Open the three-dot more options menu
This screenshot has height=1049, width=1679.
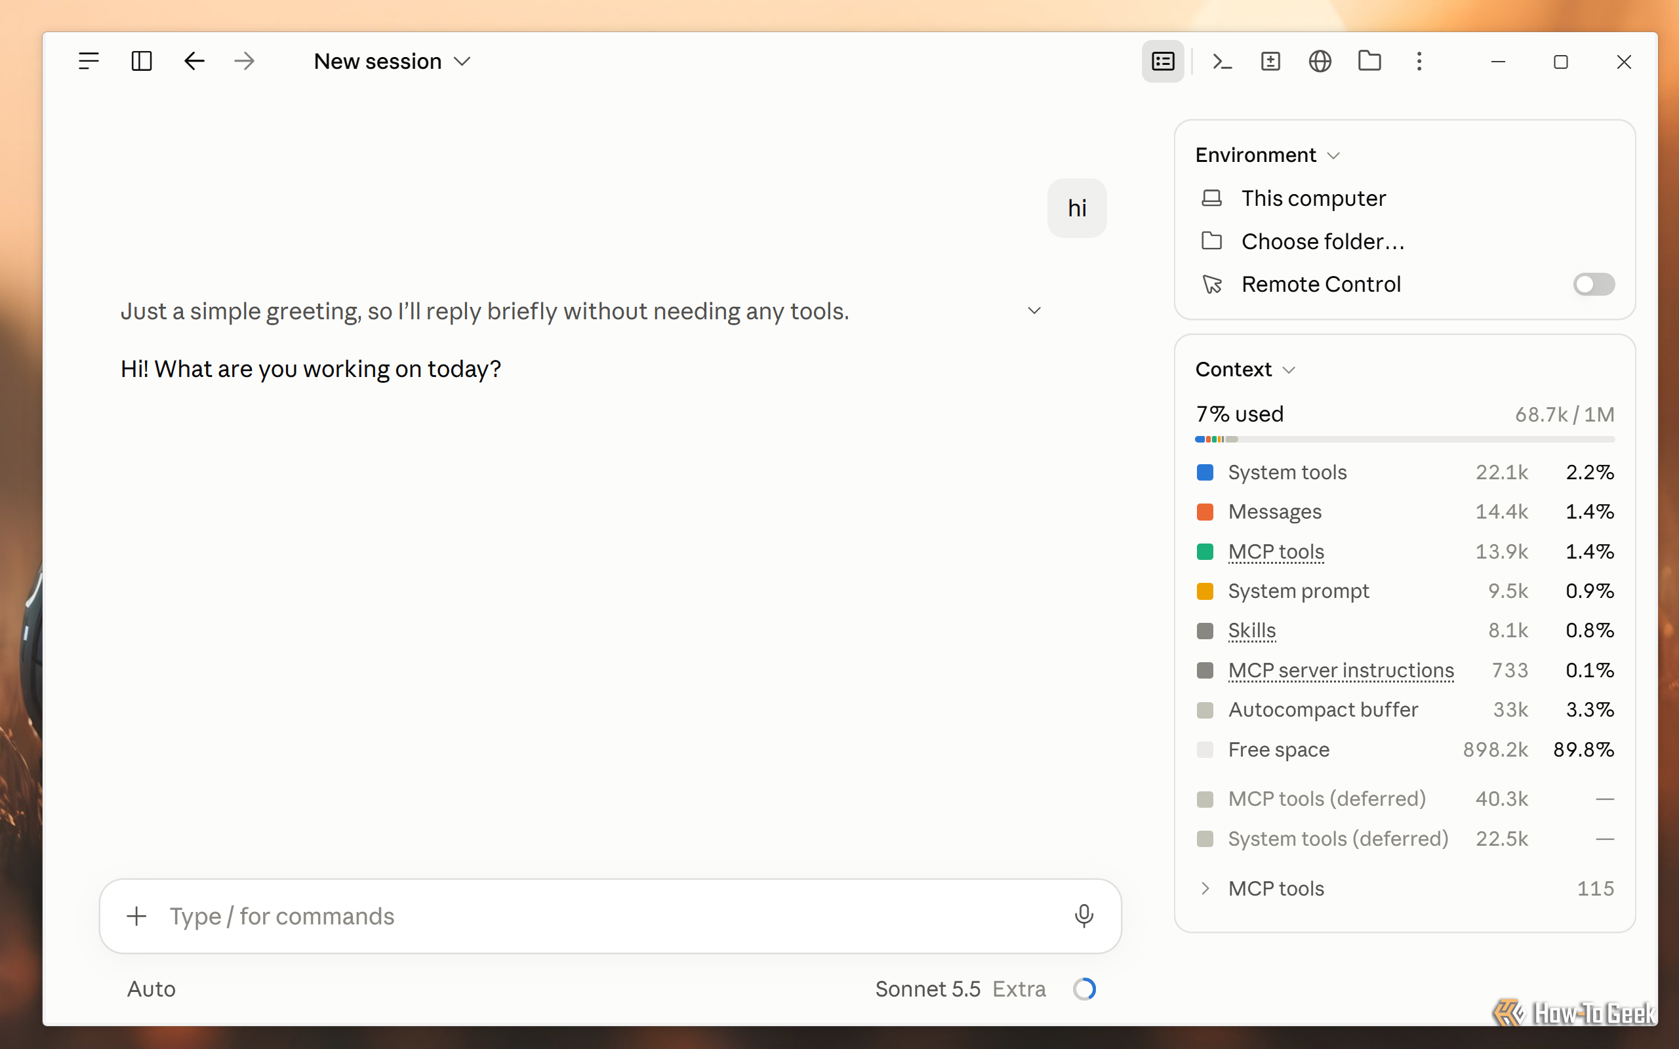[1419, 61]
